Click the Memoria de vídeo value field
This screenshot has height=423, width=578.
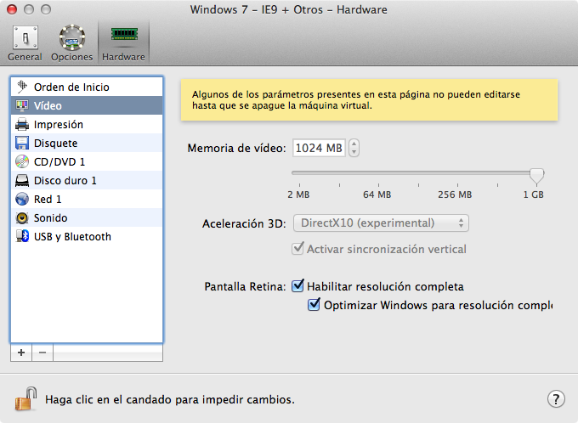(319, 148)
